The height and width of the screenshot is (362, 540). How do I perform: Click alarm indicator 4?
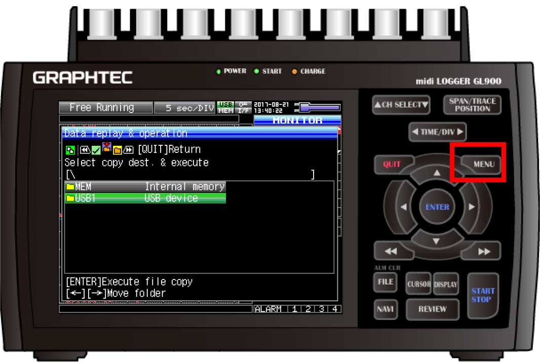click(x=335, y=309)
